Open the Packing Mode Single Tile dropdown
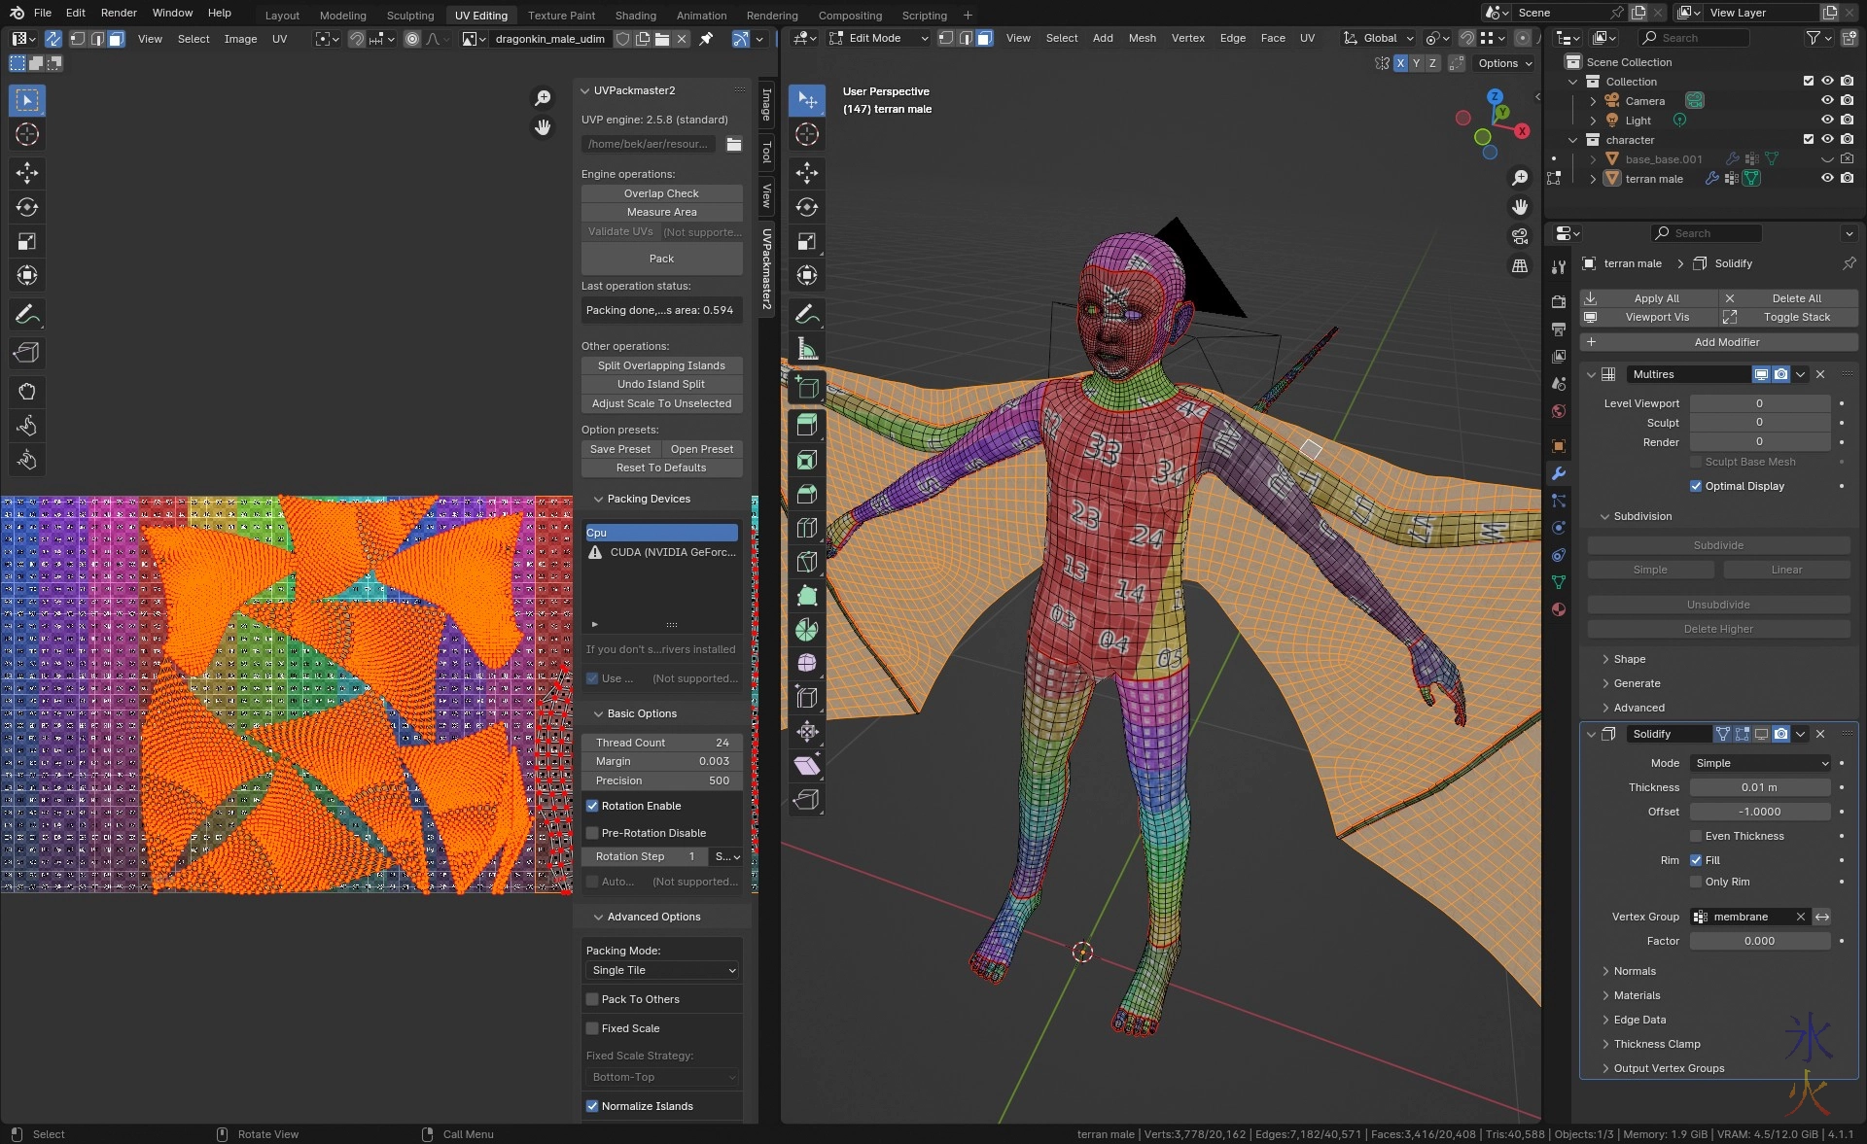The width and height of the screenshot is (1867, 1144). [x=662, y=970]
